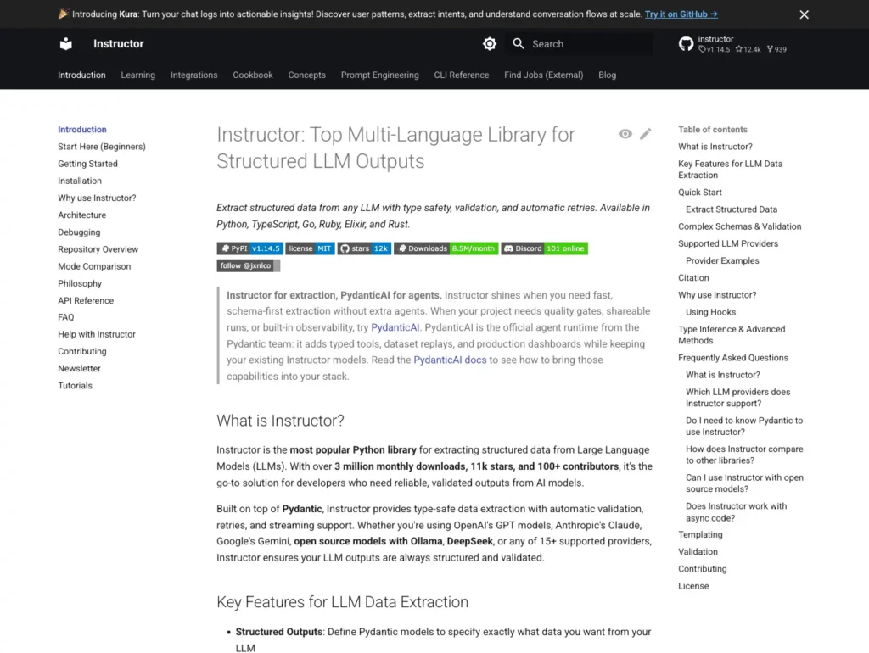Click the eye icon to view page source
Screen dimensions: 869x653
point(625,133)
